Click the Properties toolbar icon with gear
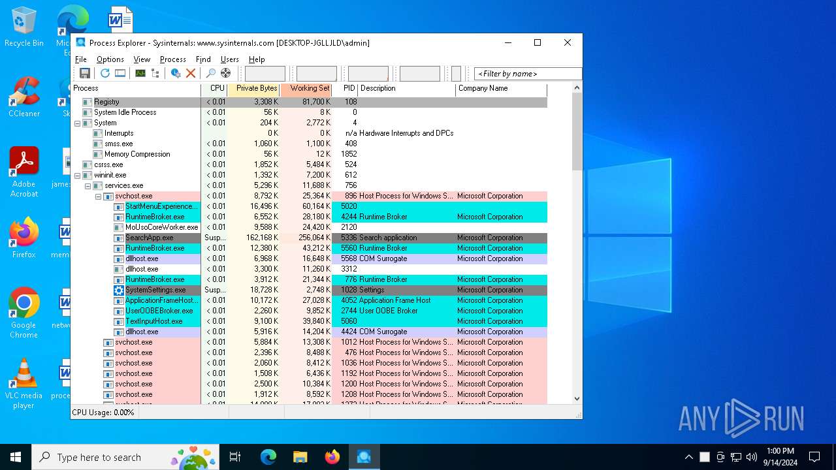836x470 pixels. click(x=176, y=73)
